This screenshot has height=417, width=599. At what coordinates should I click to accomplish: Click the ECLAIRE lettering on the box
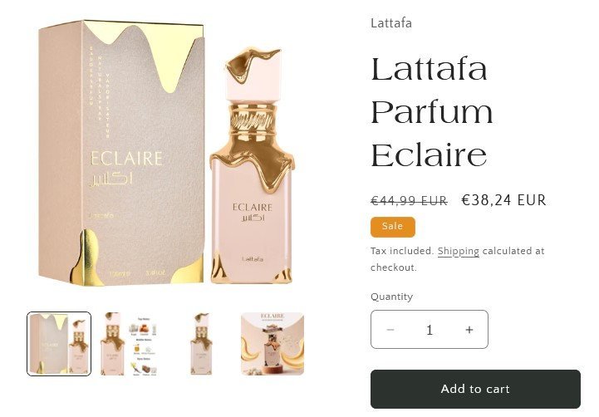pos(126,159)
